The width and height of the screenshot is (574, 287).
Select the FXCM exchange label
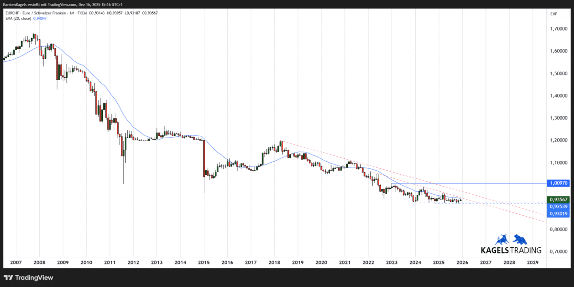81,13
